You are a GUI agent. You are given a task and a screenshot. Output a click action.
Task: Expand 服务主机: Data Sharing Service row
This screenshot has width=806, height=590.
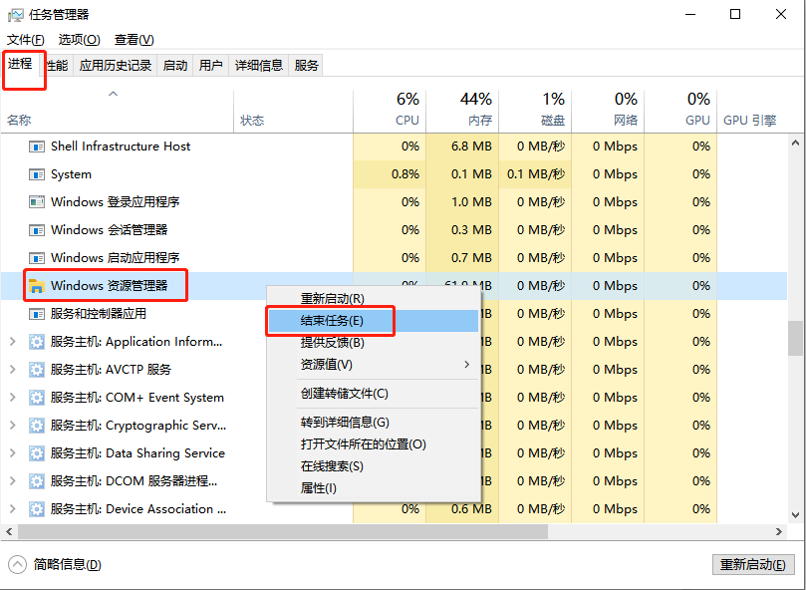13,453
